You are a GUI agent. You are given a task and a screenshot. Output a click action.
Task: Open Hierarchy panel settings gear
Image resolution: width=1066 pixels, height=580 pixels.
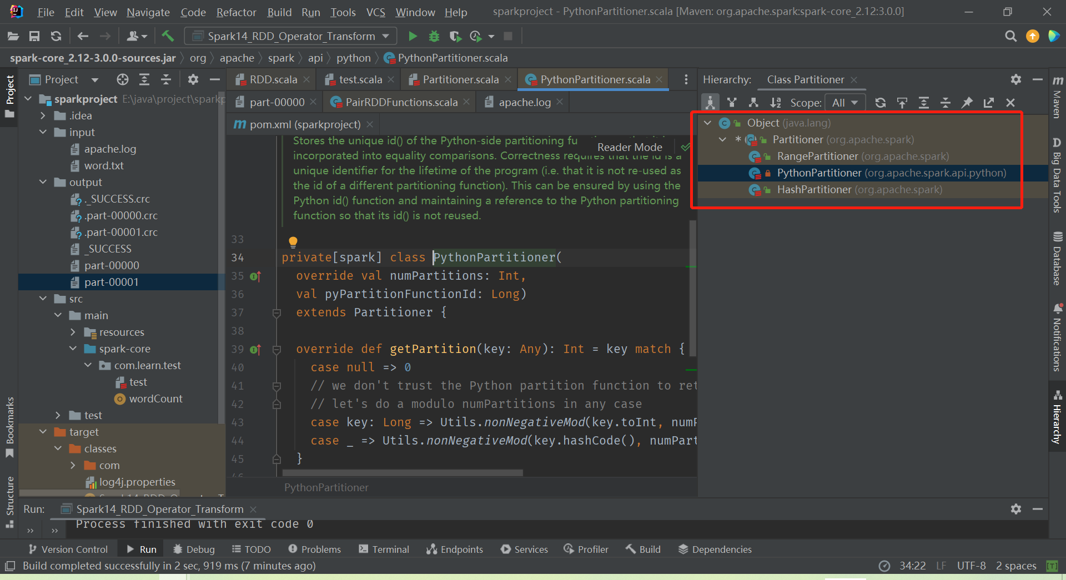click(1016, 79)
